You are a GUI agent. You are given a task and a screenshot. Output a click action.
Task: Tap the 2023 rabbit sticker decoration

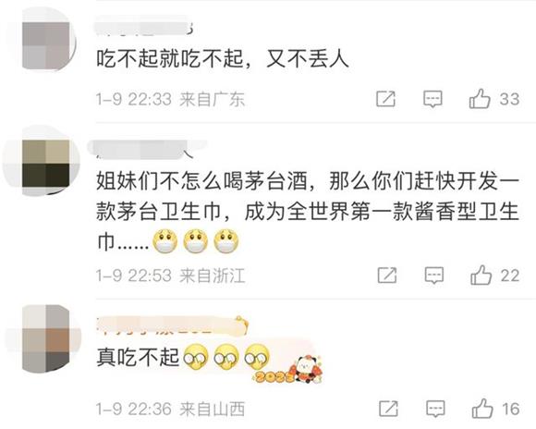click(x=288, y=370)
